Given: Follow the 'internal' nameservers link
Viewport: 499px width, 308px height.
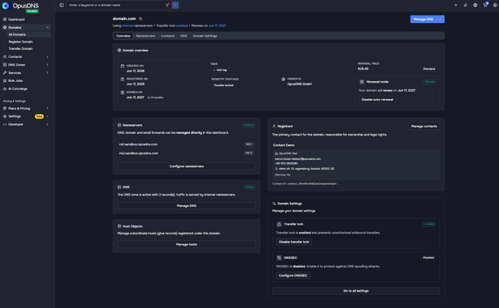Looking at the screenshot, I should [127, 25].
